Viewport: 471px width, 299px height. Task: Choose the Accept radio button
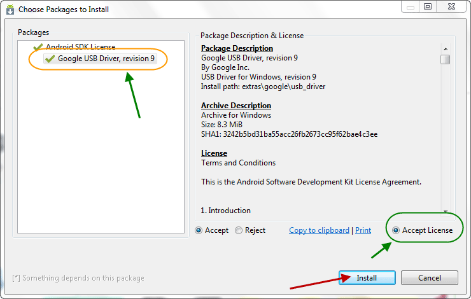point(199,230)
